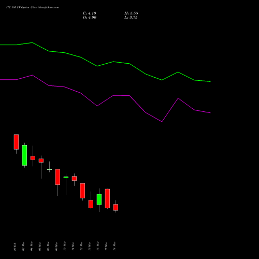The image size is (259, 259).
Task: Click the green candlestick above 16 Mar
Action: [99, 199]
